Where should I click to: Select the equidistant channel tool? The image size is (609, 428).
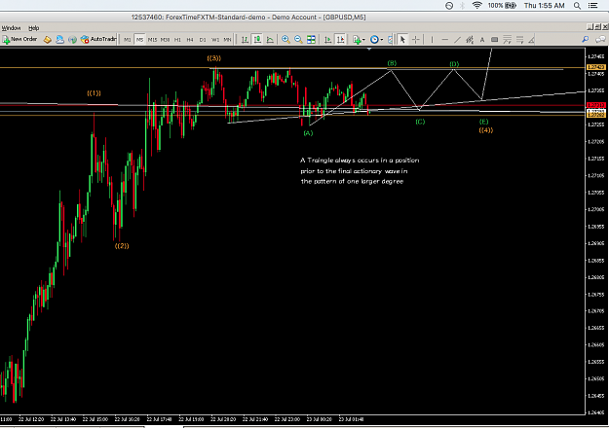pos(470,40)
